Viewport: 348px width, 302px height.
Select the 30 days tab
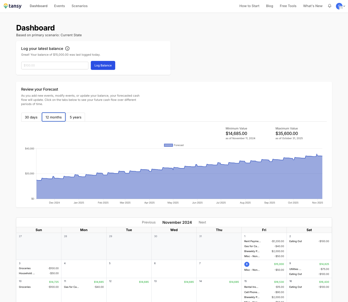(31, 117)
